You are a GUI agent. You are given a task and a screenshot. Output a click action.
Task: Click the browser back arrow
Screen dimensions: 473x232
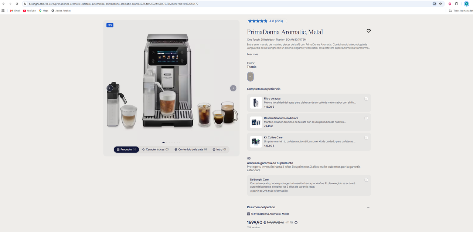click(x=4, y=4)
